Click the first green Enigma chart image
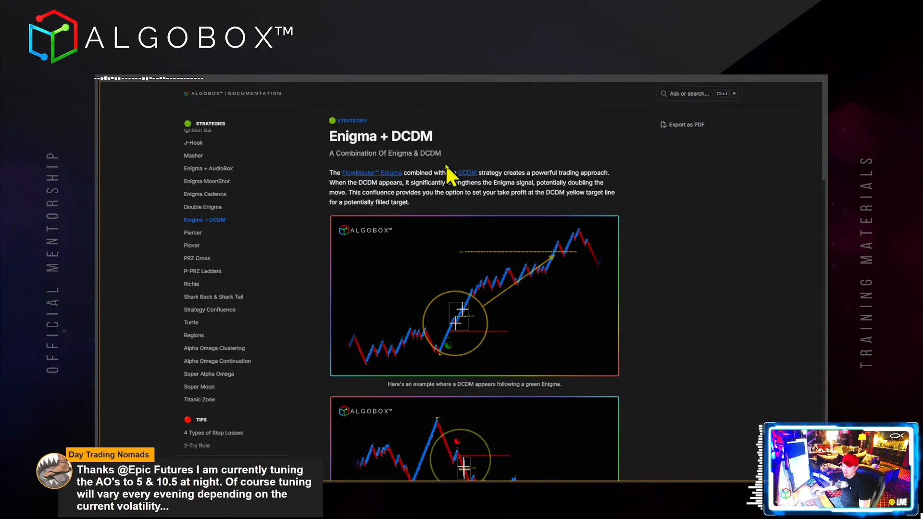The height and width of the screenshot is (519, 923). 474,296
